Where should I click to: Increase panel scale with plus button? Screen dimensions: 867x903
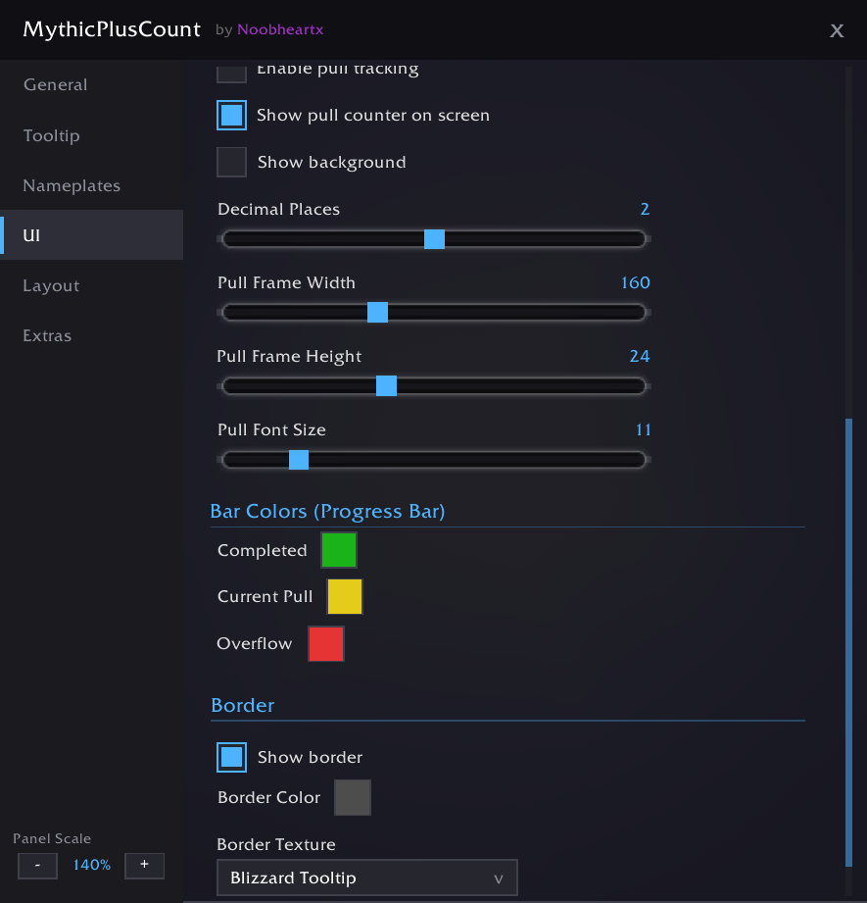point(144,865)
